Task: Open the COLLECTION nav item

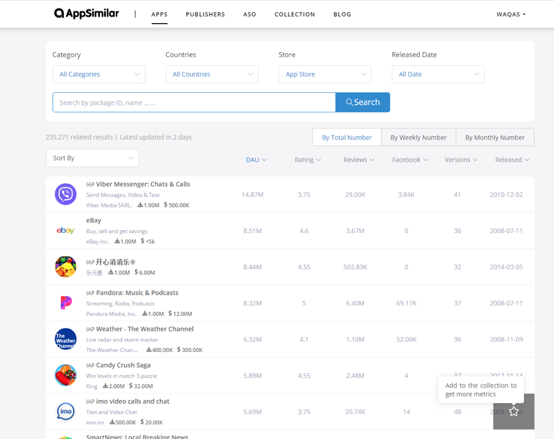Action: [295, 14]
